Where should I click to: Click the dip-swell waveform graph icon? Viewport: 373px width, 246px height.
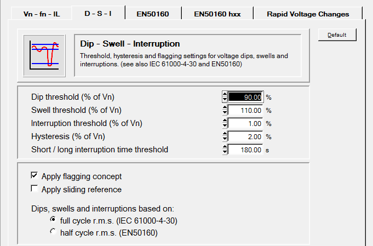44,56
